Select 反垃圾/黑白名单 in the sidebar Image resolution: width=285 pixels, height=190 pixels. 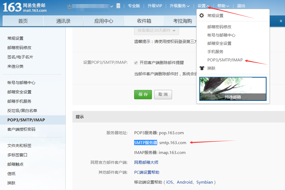coord(22,111)
